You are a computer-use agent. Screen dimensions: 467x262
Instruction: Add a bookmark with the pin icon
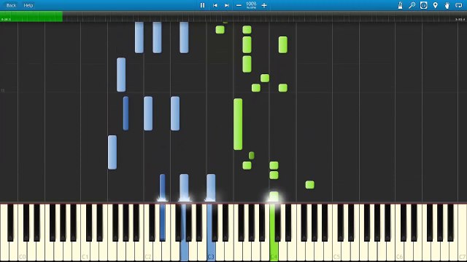coord(436,5)
